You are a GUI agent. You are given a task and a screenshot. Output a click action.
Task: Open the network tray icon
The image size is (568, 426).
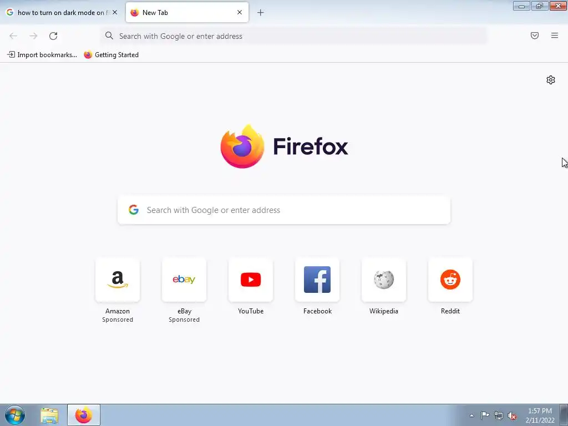(x=499, y=415)
